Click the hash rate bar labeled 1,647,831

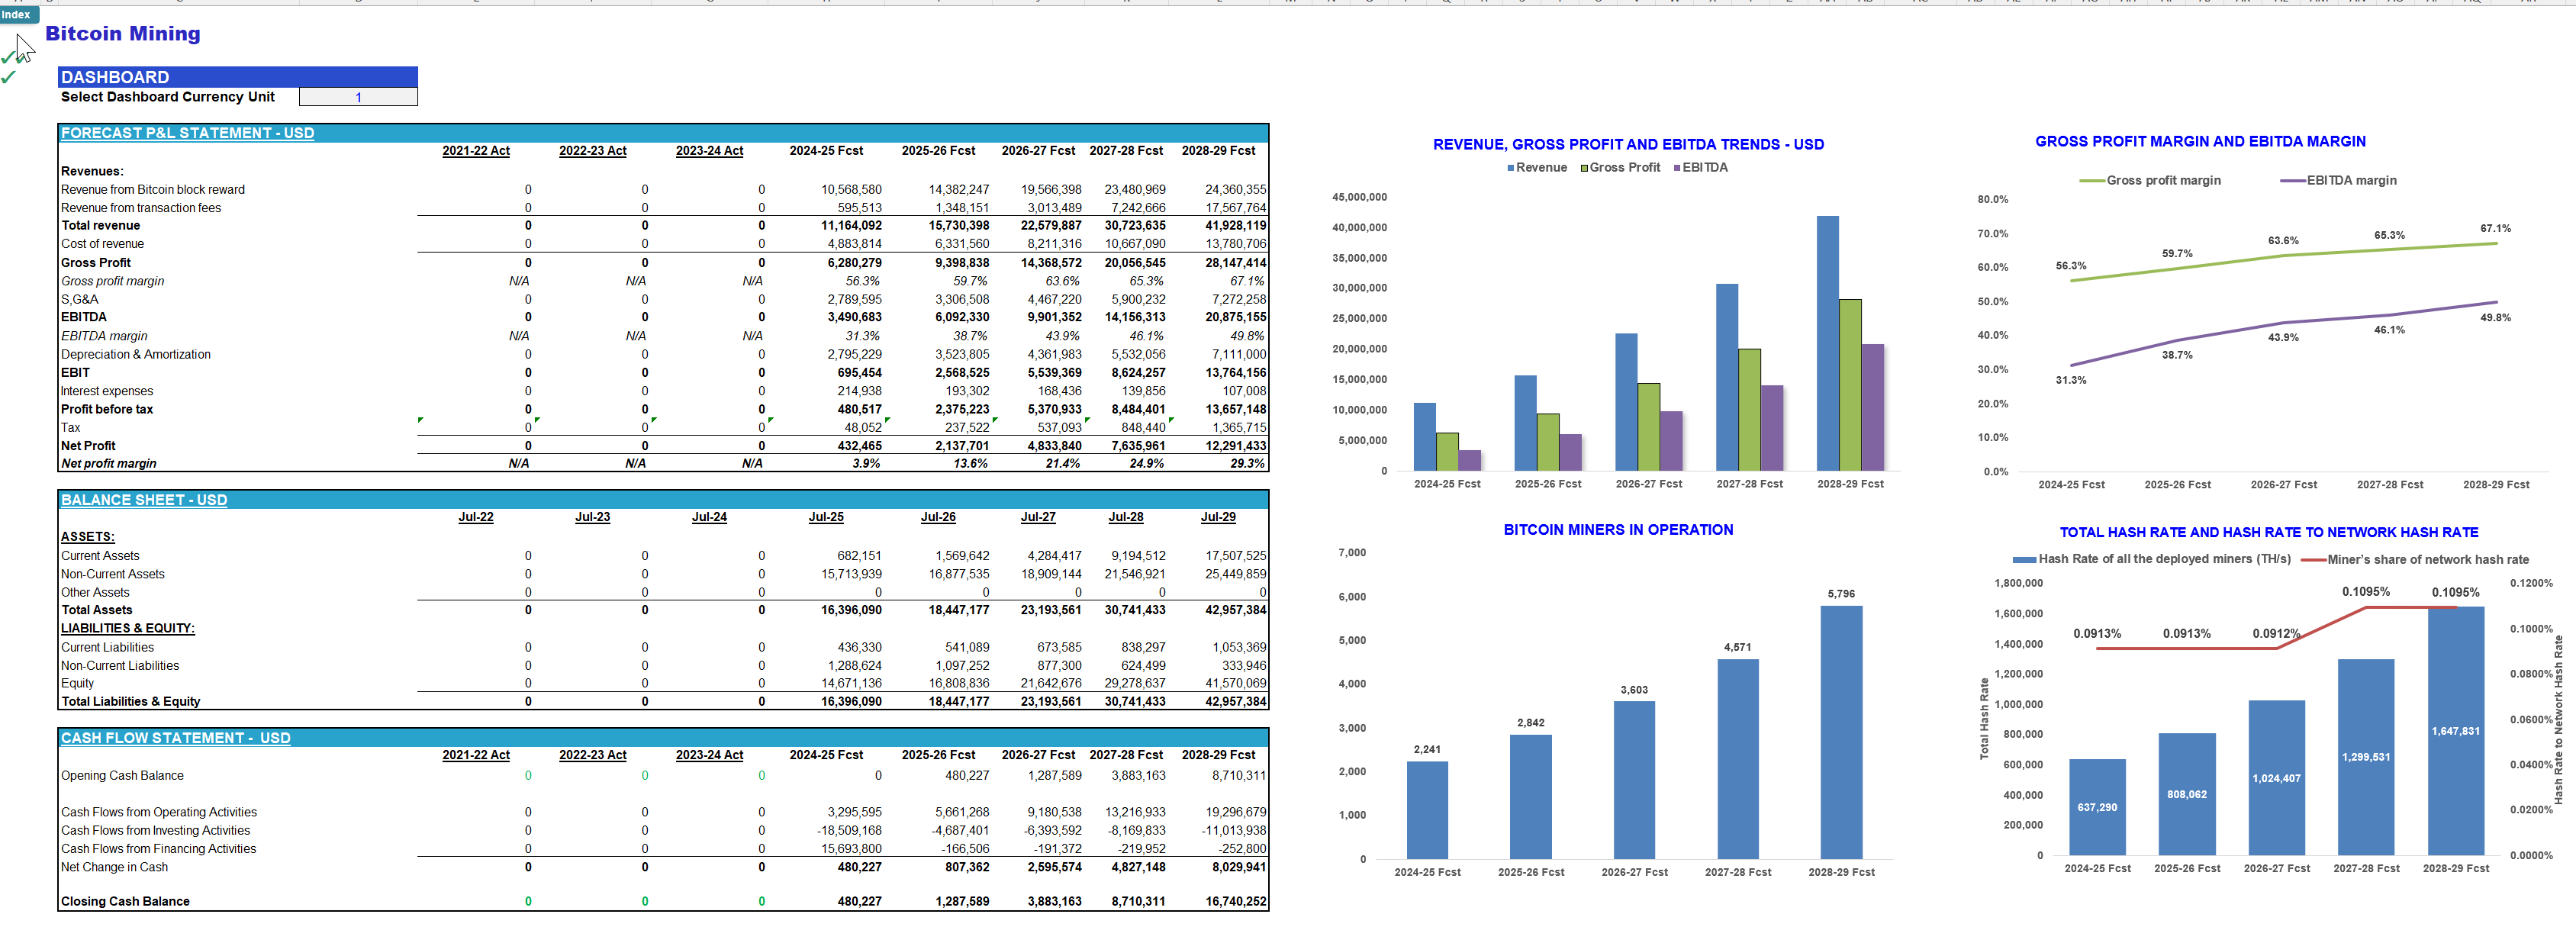click(x=2456, y=730)
